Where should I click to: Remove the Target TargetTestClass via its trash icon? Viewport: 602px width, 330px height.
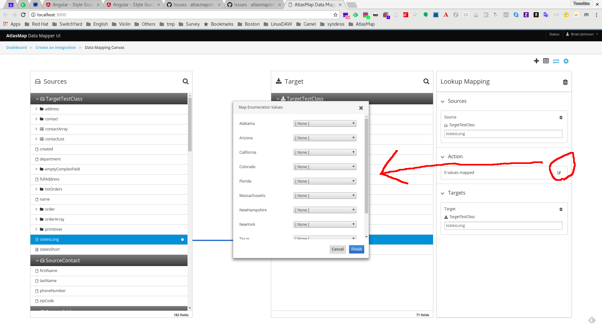click(561, 209)
